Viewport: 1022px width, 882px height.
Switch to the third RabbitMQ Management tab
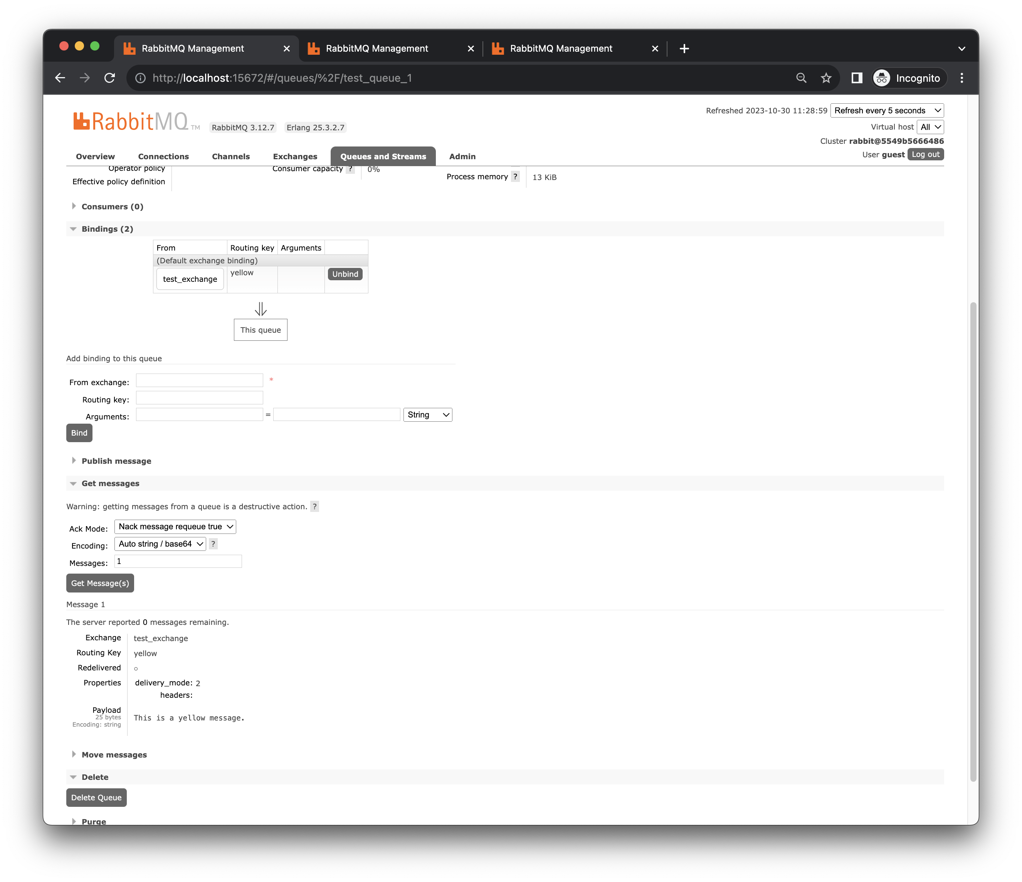(561, 48)
